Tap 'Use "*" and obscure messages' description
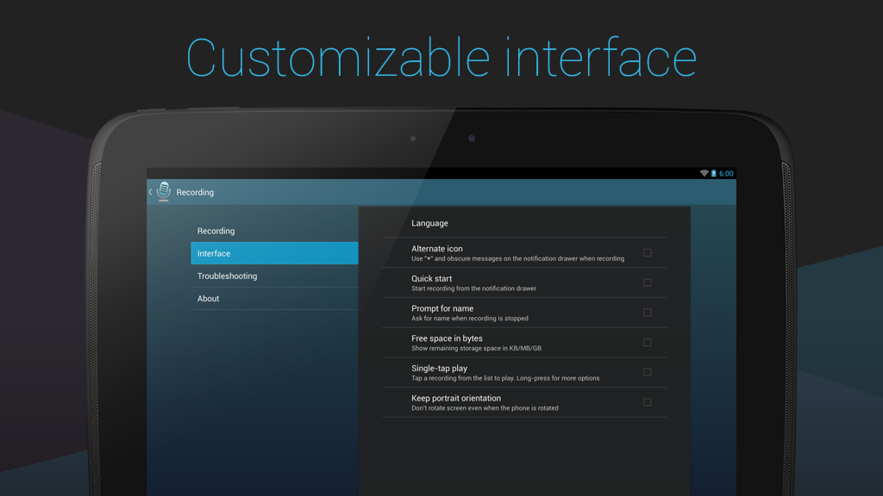 [x=517, y=258]
